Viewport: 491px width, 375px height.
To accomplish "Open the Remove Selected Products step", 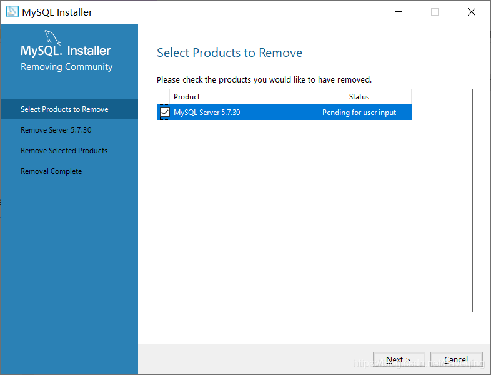I will 64,151.
